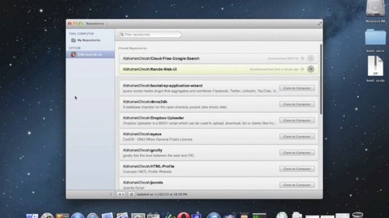The image size is (389, 218).
Task: Click the Dropbox Uploader BASH script description
Action: coord(200,123)
